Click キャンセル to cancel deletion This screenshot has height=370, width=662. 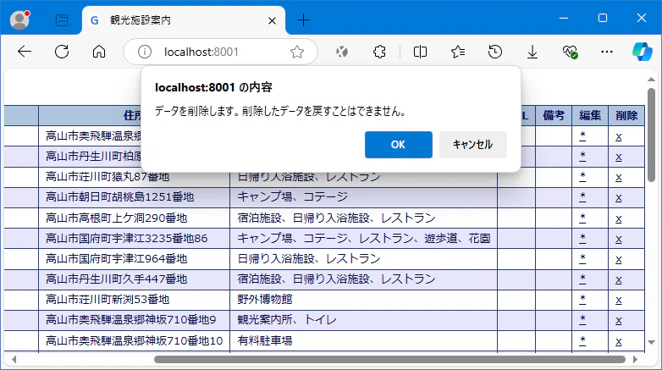(473, 145)
